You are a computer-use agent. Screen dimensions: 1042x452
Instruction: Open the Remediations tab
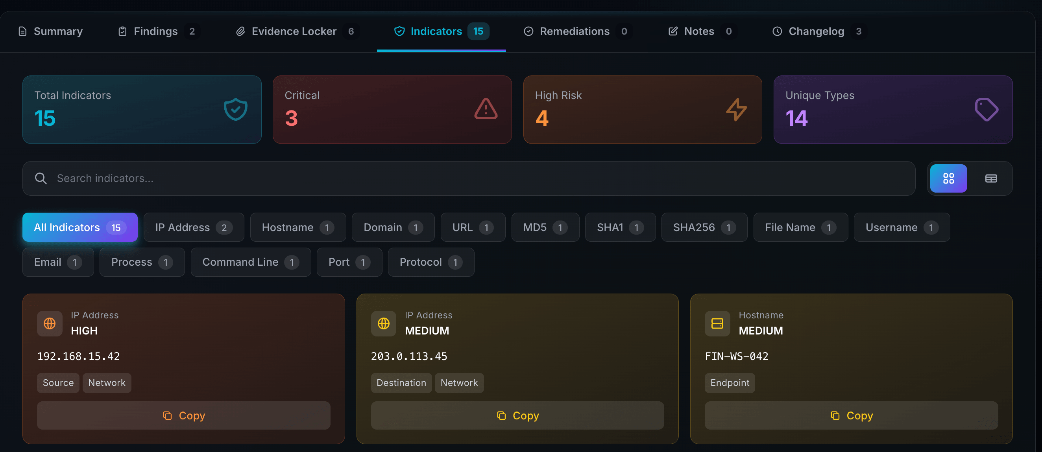pyautogui.click(x=575, y=31)
